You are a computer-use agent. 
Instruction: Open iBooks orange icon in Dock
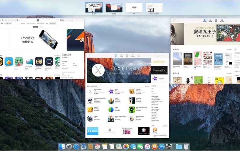(x=155, y=146)
